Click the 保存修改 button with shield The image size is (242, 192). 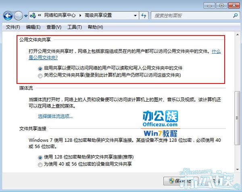pyautogui.click(x=181, y=181)
